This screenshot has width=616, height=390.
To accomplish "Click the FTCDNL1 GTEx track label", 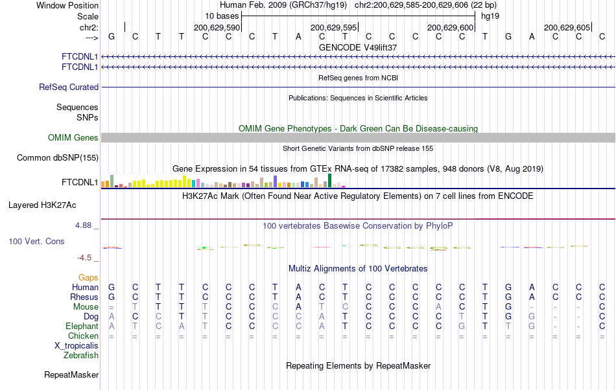I will (80, 183).
